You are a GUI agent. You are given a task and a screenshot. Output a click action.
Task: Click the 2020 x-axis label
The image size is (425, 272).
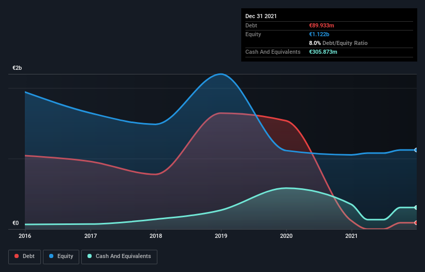[286, 236]
